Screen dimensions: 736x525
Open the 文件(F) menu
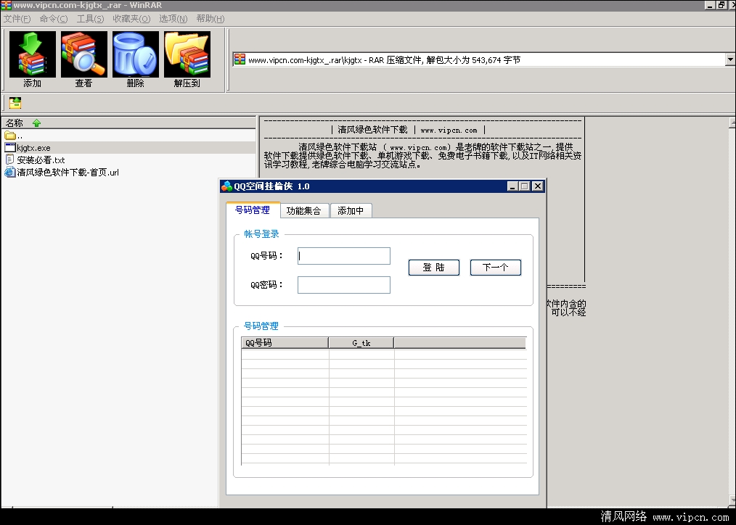click(17, 19)
